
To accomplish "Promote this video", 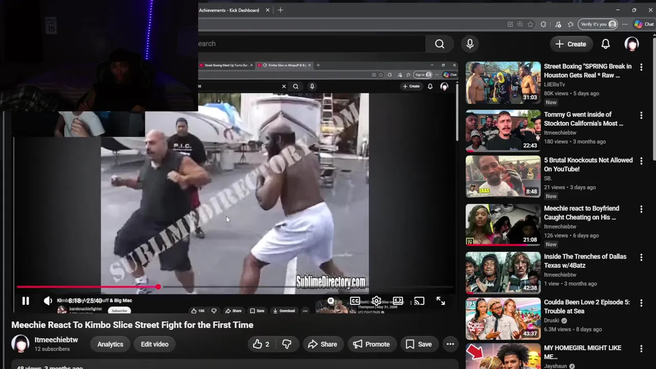I will point(372,344).
